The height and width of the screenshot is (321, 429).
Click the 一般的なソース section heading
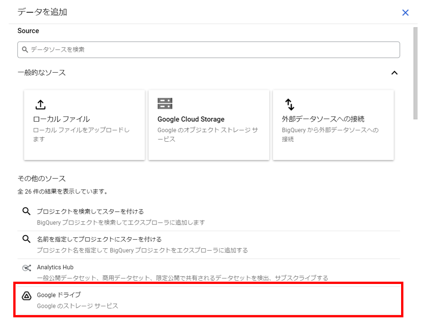coord(42,73)
